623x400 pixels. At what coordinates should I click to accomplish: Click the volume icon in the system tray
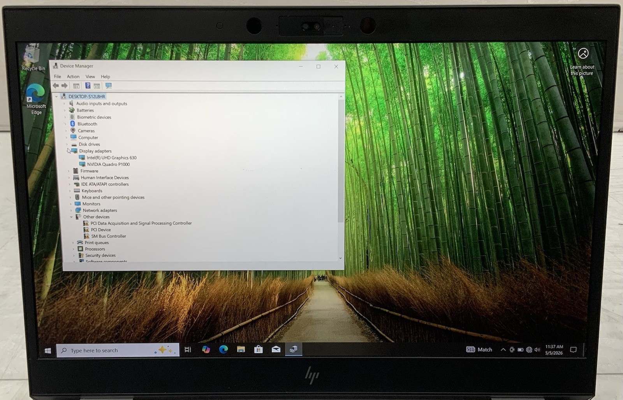tap(537, 350)
